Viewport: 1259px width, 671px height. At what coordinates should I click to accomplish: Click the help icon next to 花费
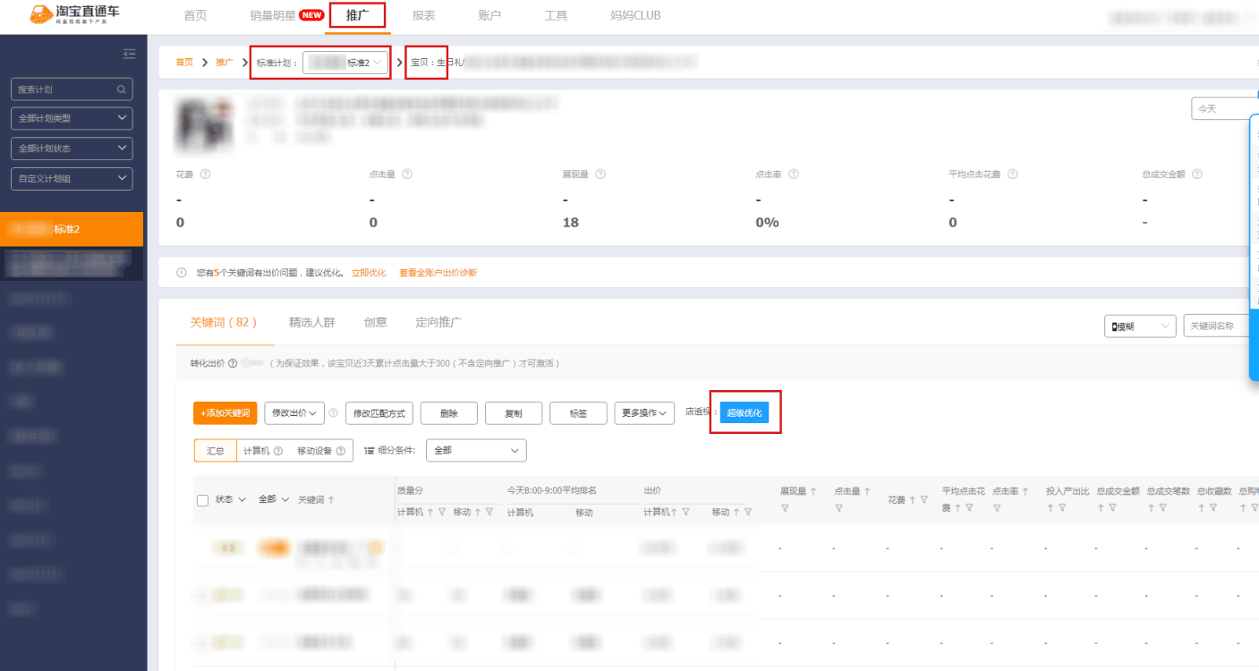[206, 174]
